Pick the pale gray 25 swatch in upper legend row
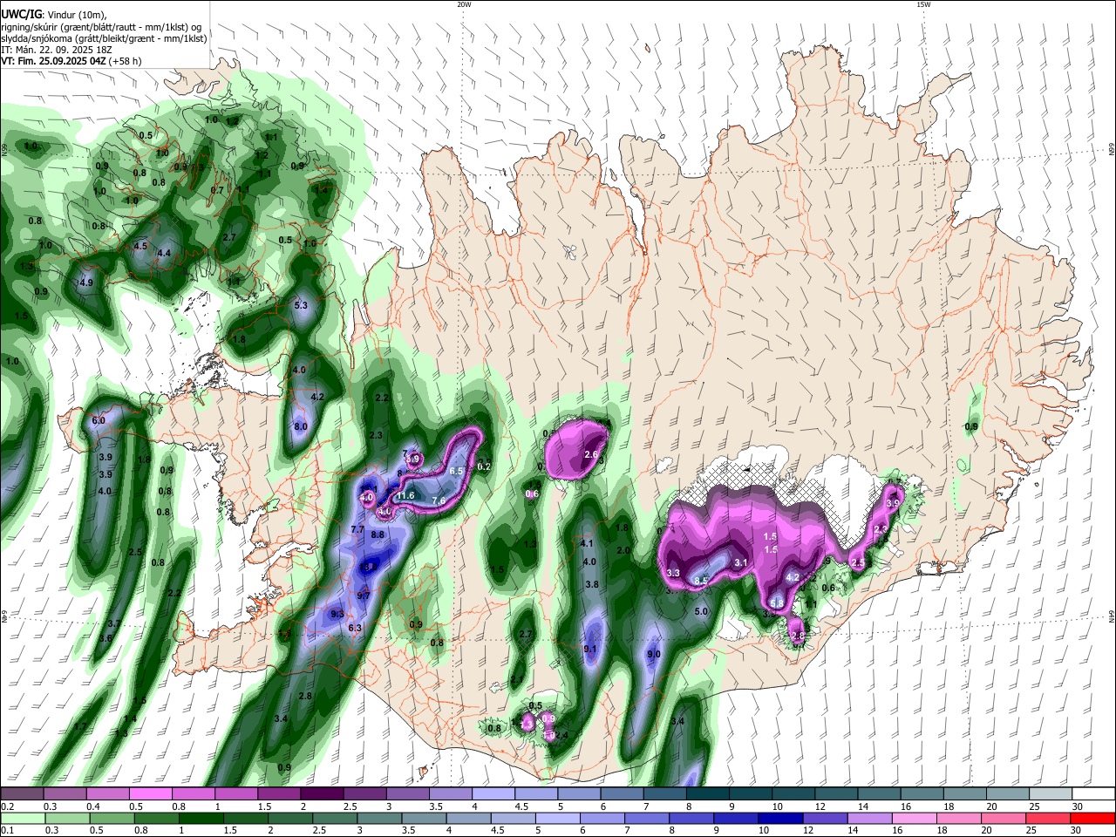 pyautogui.click(x=1051, y=794)
